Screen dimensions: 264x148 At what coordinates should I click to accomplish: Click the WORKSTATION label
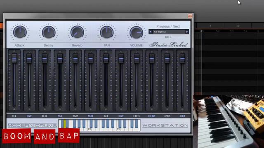click(165, 125)
